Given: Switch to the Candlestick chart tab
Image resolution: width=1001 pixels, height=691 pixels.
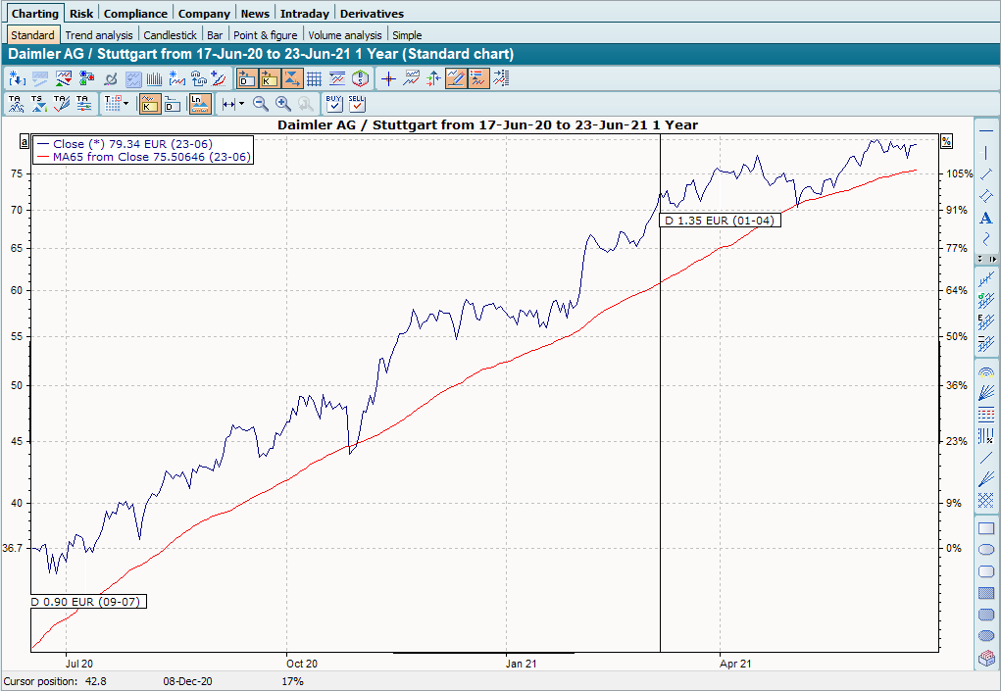Looking at the screenshot, I should 170,35.
